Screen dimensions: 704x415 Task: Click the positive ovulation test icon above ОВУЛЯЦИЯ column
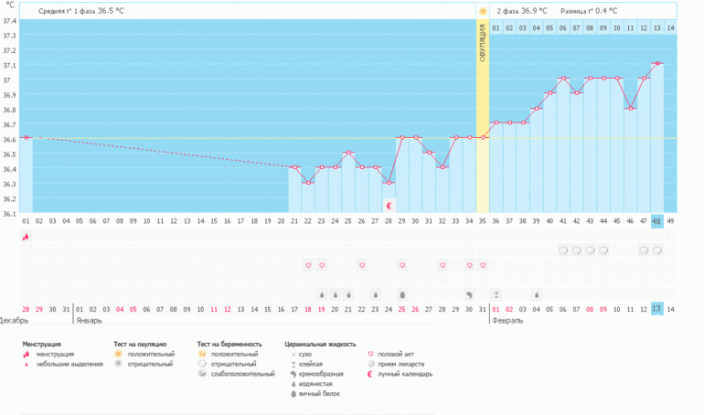(x=483, y=11)
